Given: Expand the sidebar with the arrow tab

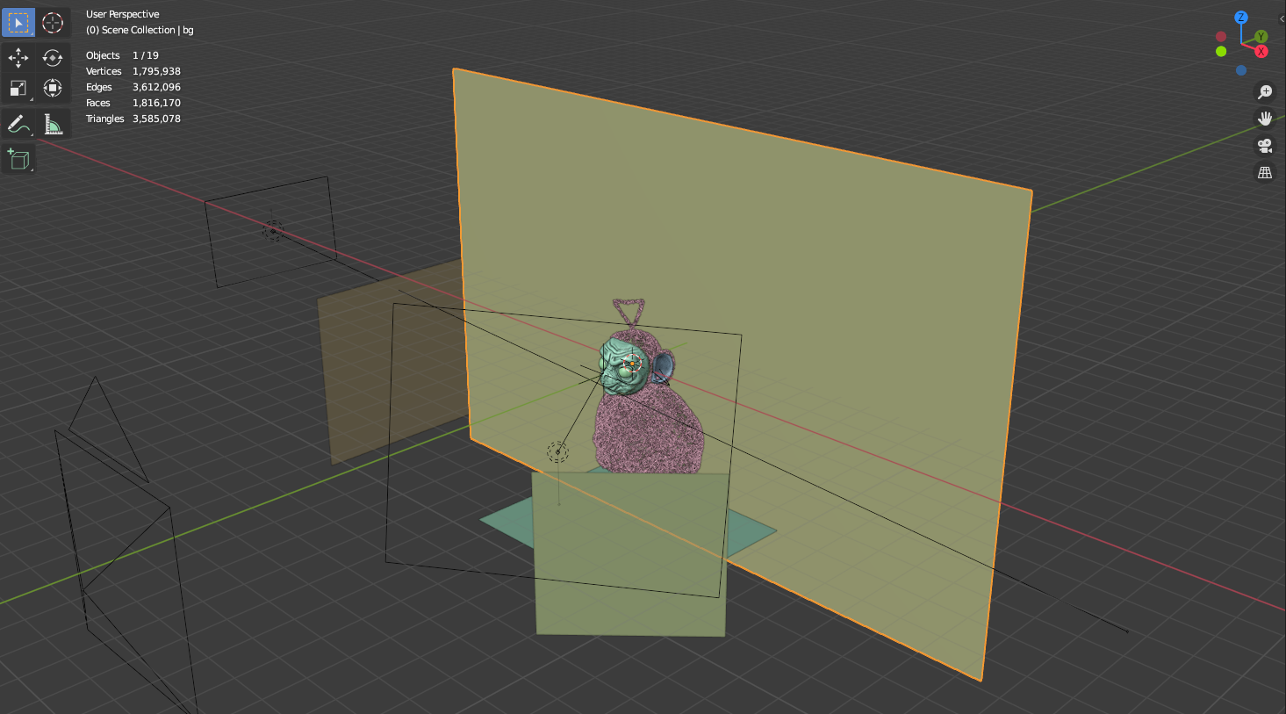Looking at the screenshot, I should click(1282, 18).
